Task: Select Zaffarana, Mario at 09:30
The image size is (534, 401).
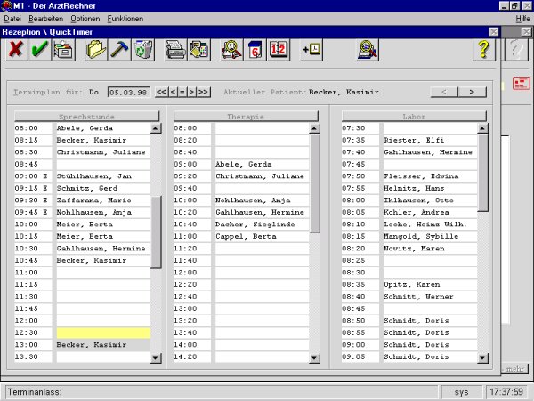Action: [x=103, y=200]
